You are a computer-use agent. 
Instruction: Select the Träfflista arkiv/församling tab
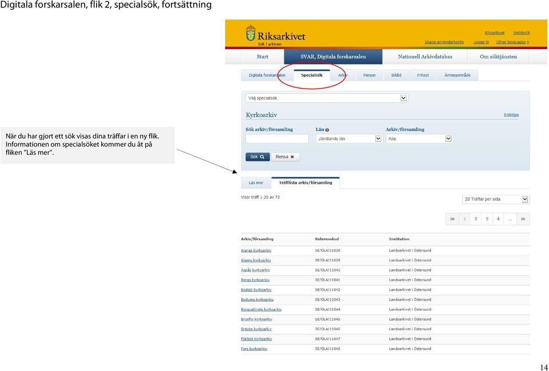(x=305, y=183)
